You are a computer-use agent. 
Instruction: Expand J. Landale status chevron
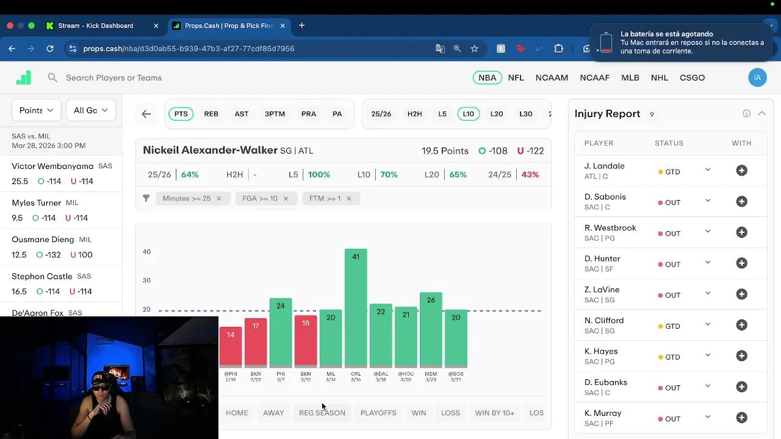point(708,170)
